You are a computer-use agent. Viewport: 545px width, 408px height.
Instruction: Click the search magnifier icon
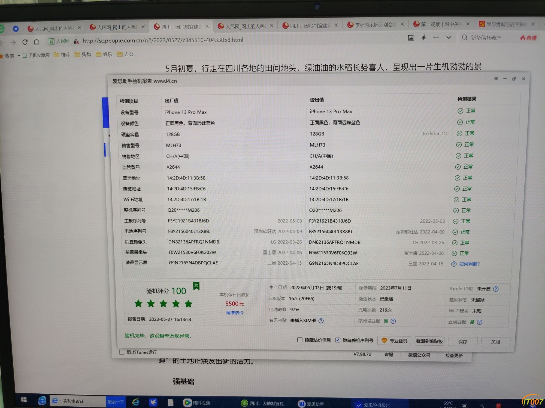tap(465, 37)
